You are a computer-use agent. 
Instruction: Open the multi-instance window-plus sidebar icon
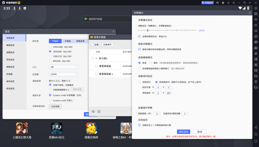(256, 42)
